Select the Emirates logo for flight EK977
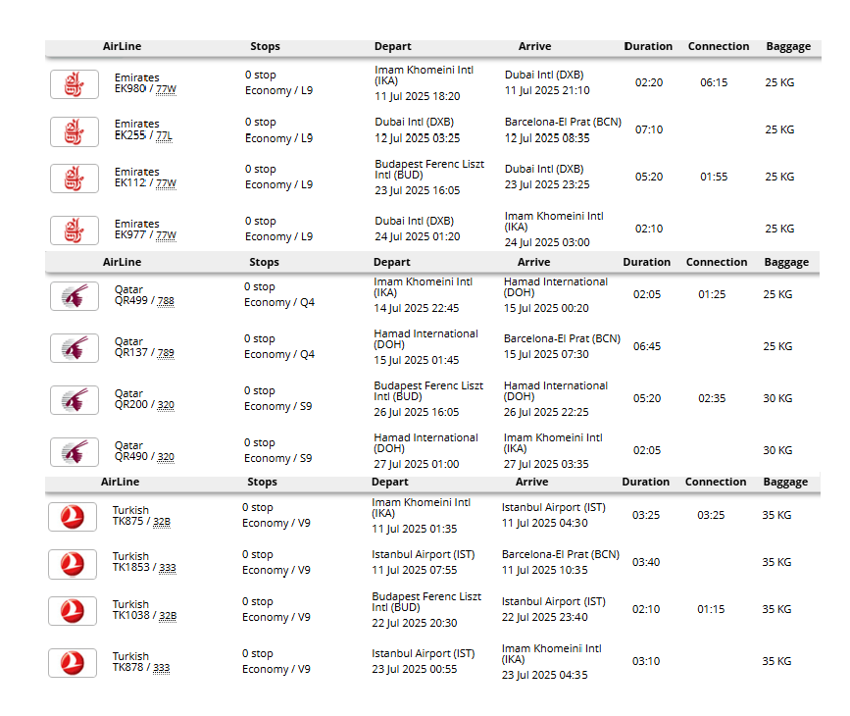The height and width of the screenshot is (716, 850). [74, 230]
